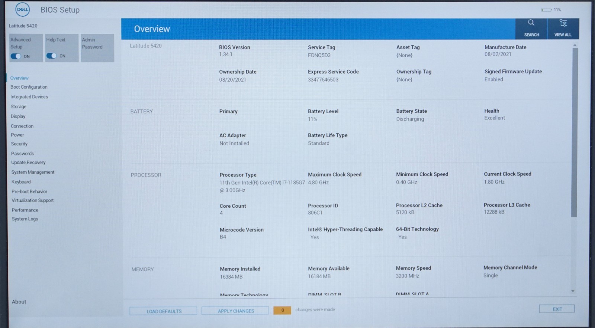595x328 pixels.
Task: Open the Search magnifier icon
Action: click(x=531, y=23)
